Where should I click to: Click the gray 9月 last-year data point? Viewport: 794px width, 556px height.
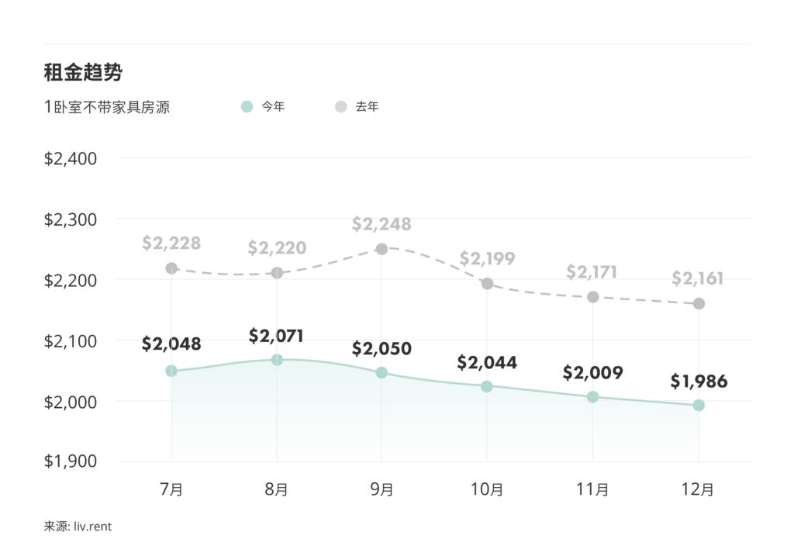[x=381, y=249]
